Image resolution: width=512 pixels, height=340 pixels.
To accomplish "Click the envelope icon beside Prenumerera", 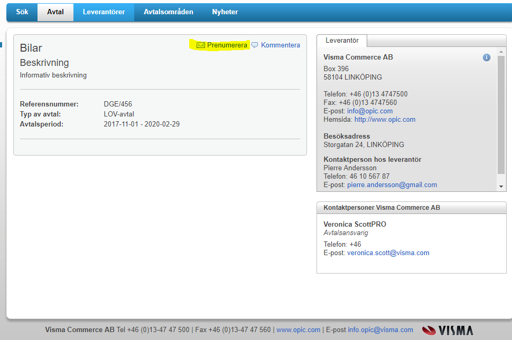I will pos(200,45).
